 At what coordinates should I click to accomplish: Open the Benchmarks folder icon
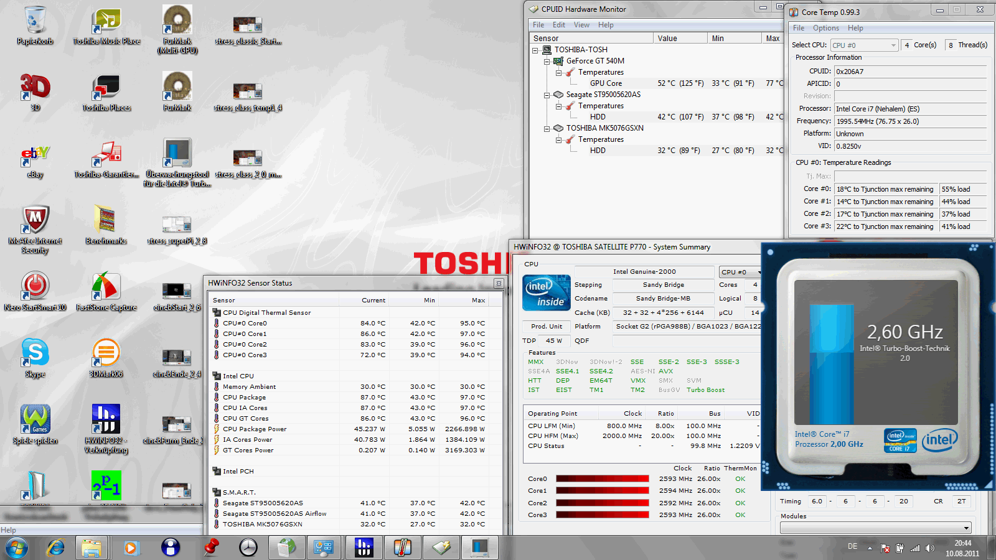pos(106,225)
